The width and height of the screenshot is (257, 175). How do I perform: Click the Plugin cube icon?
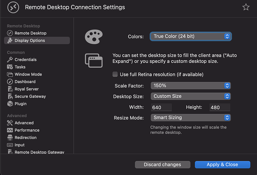pos(10,104)
